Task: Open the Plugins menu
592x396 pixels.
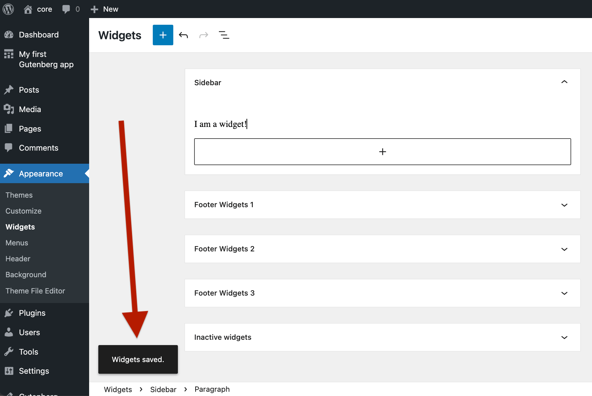Action: (x=32, y=313)
